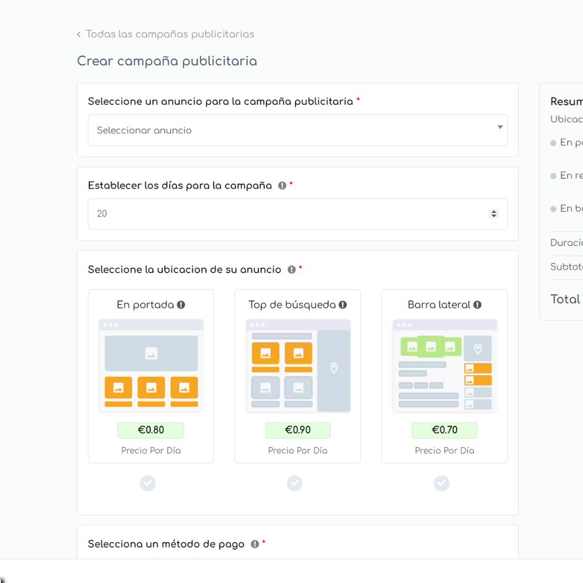
Task: Select the Top de búsqueda placement card
Action: pos(297,376)
